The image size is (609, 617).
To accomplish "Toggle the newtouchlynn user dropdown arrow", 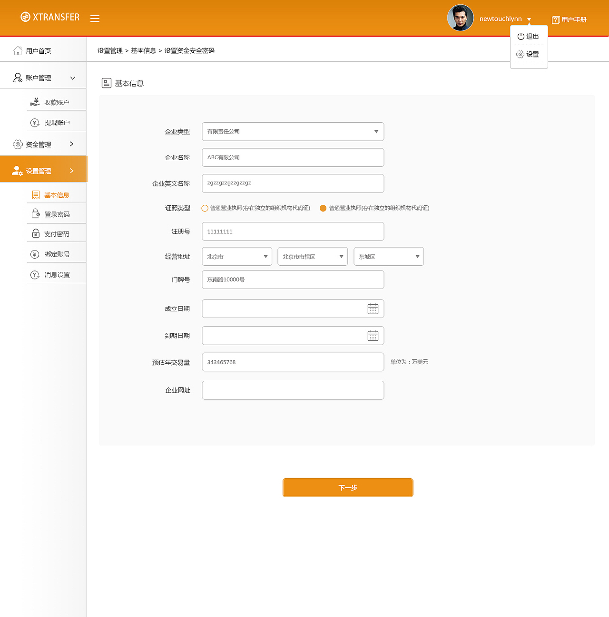I will click(529, 19).
